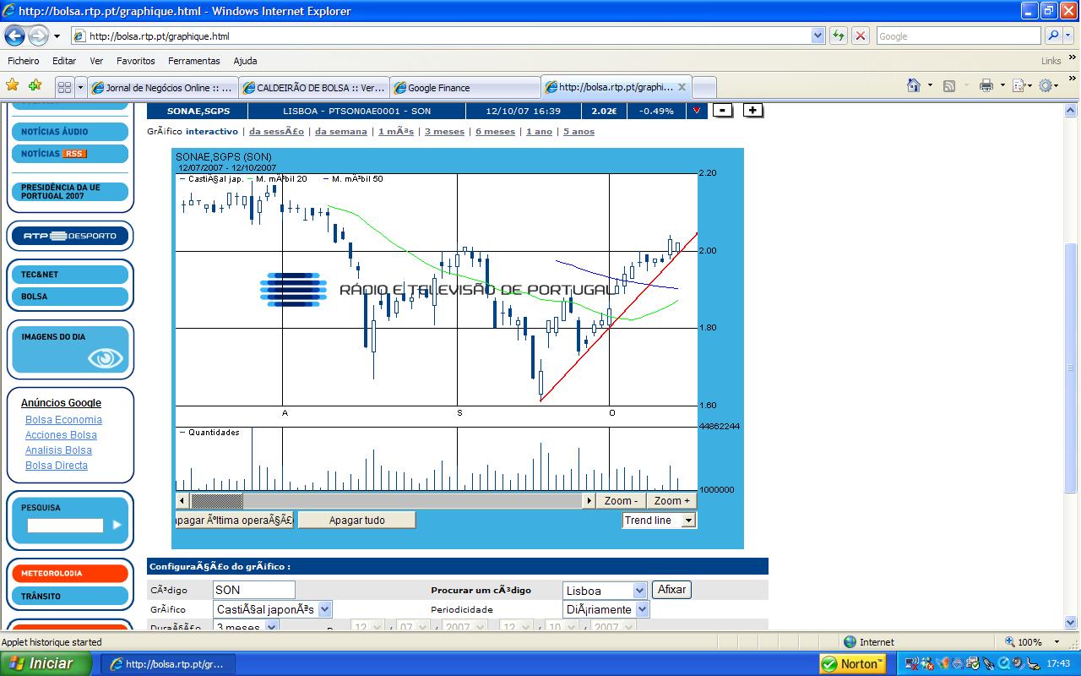This screenshot has width=1081, height=676.
Task: Open the Editar menu
Action: (64, 61)
